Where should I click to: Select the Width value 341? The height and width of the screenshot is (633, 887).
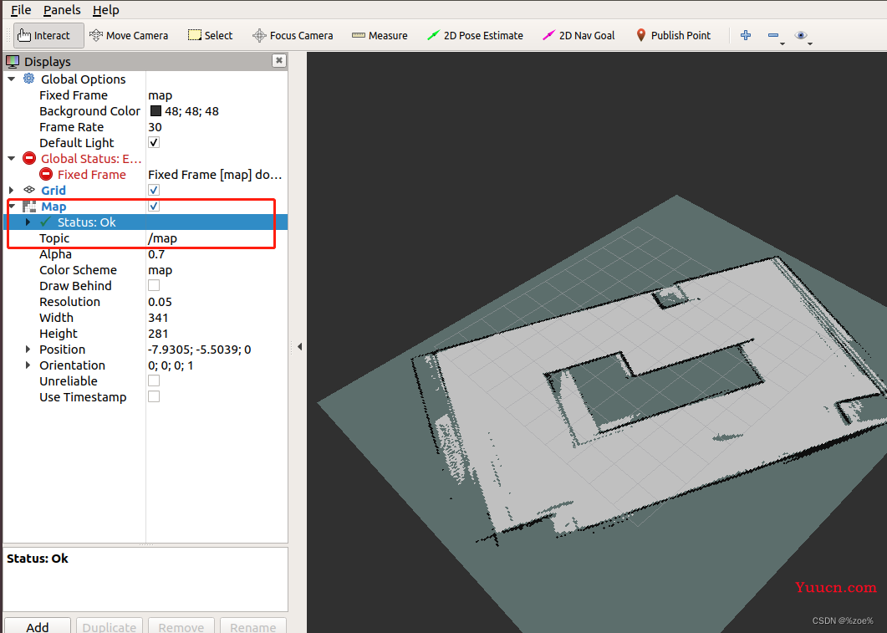158,318
